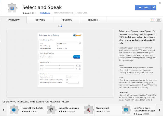Close the extension details dialog
163x116 pixels.
point(160,3)
